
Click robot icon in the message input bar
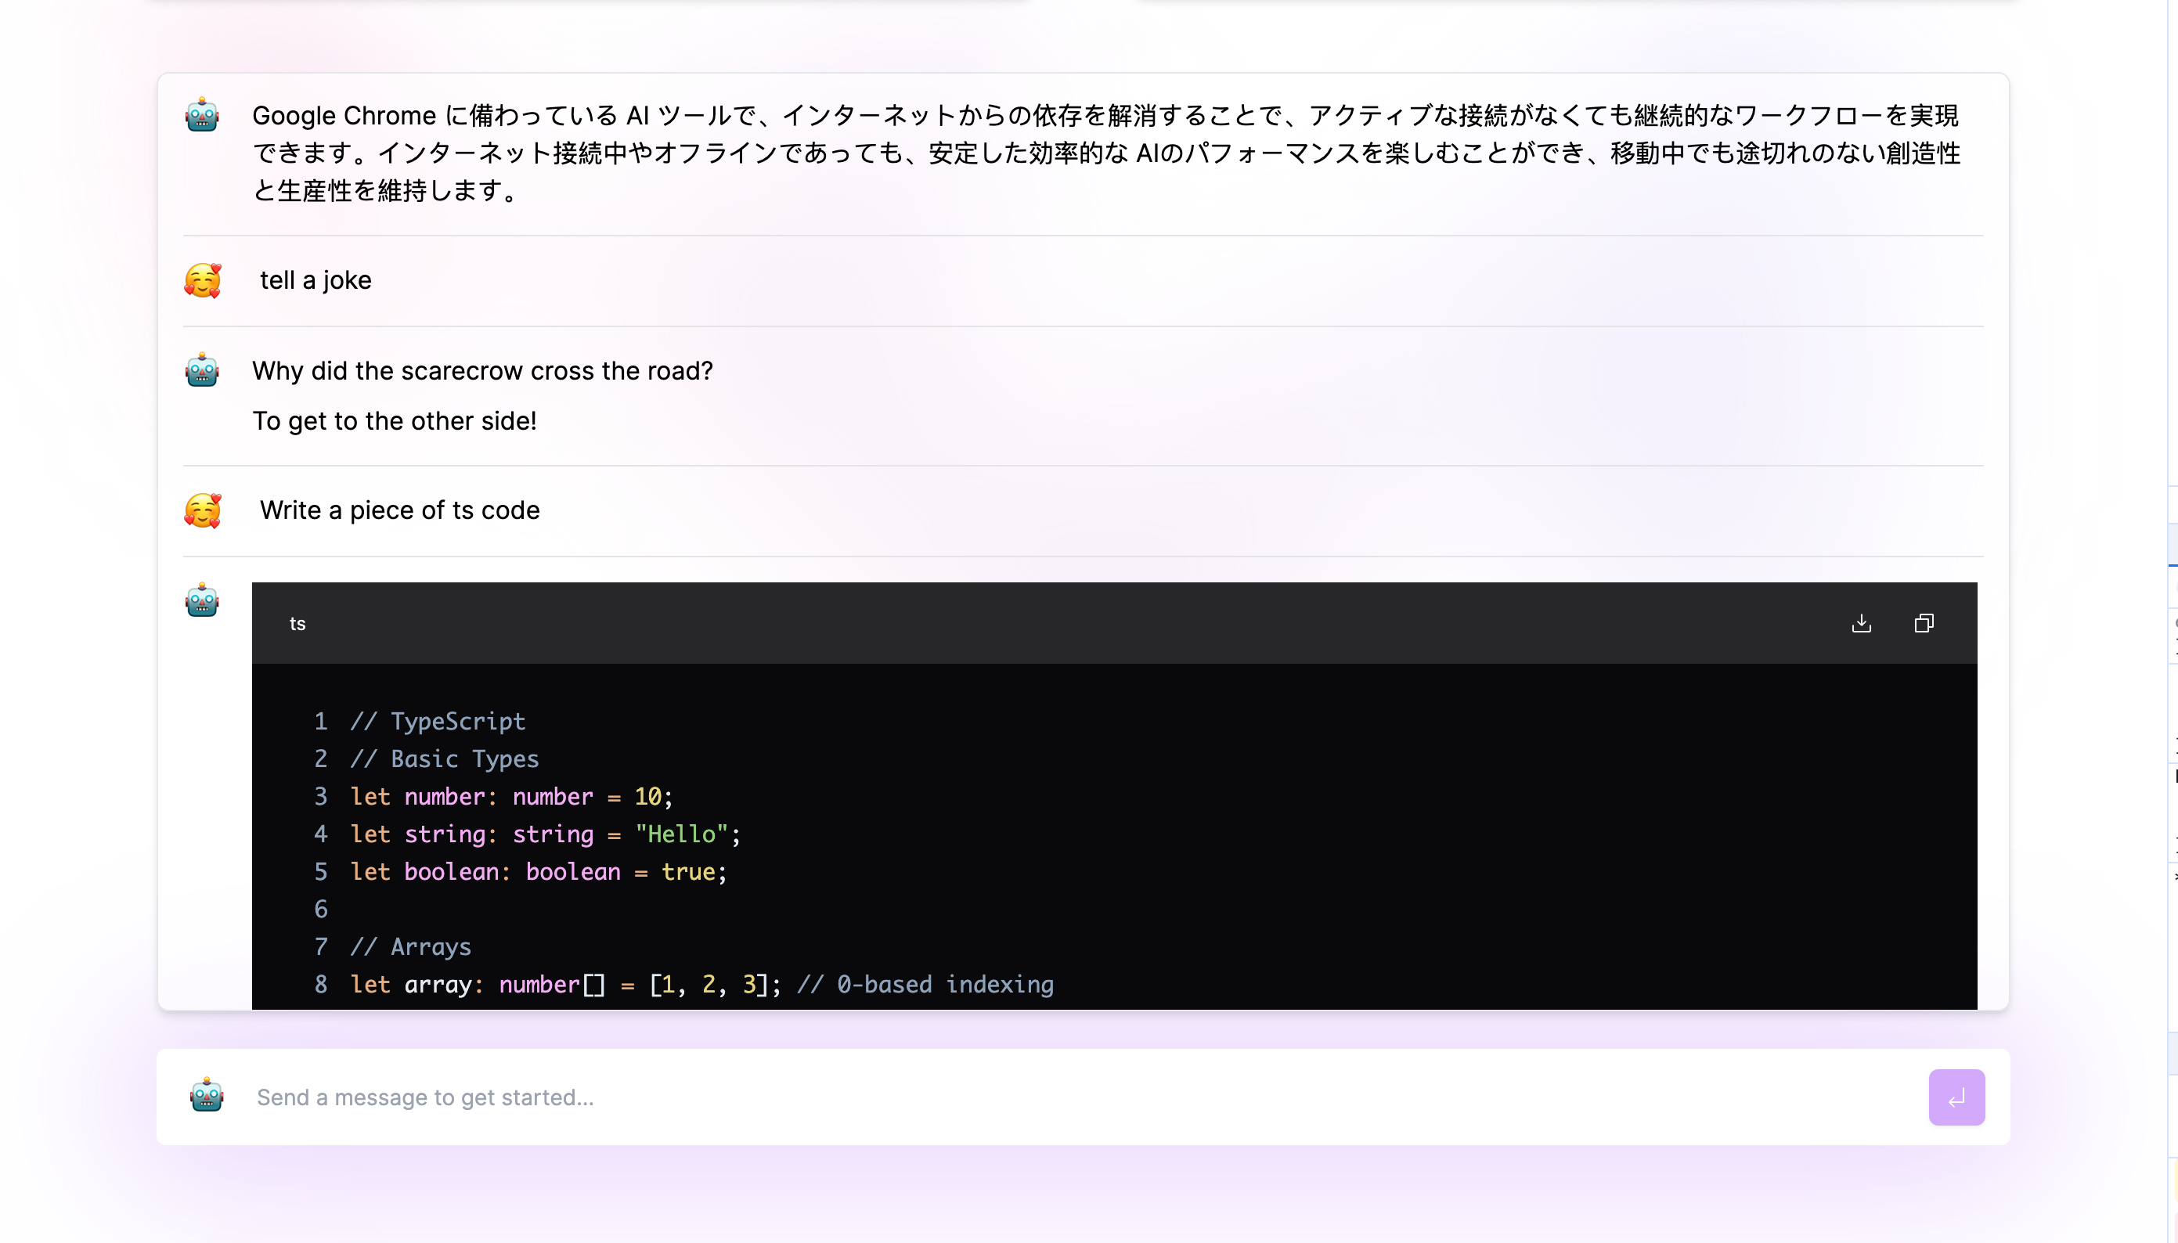207,1096
